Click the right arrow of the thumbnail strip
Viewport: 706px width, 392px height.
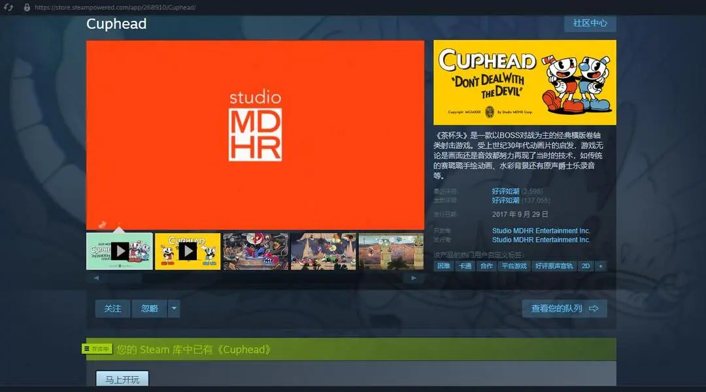click(414, 278)
